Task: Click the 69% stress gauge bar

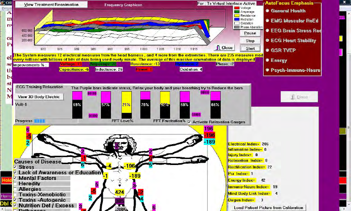Action: click(x=77, y=105)
